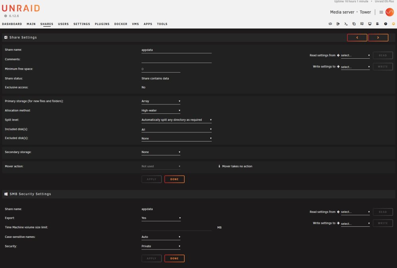397x268 pixels.
Task: Click the SMB Security Windows icon
Action: 6,194
